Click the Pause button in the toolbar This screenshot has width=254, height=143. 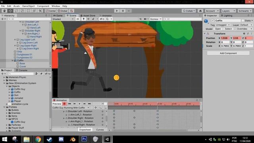pos(123,11)
